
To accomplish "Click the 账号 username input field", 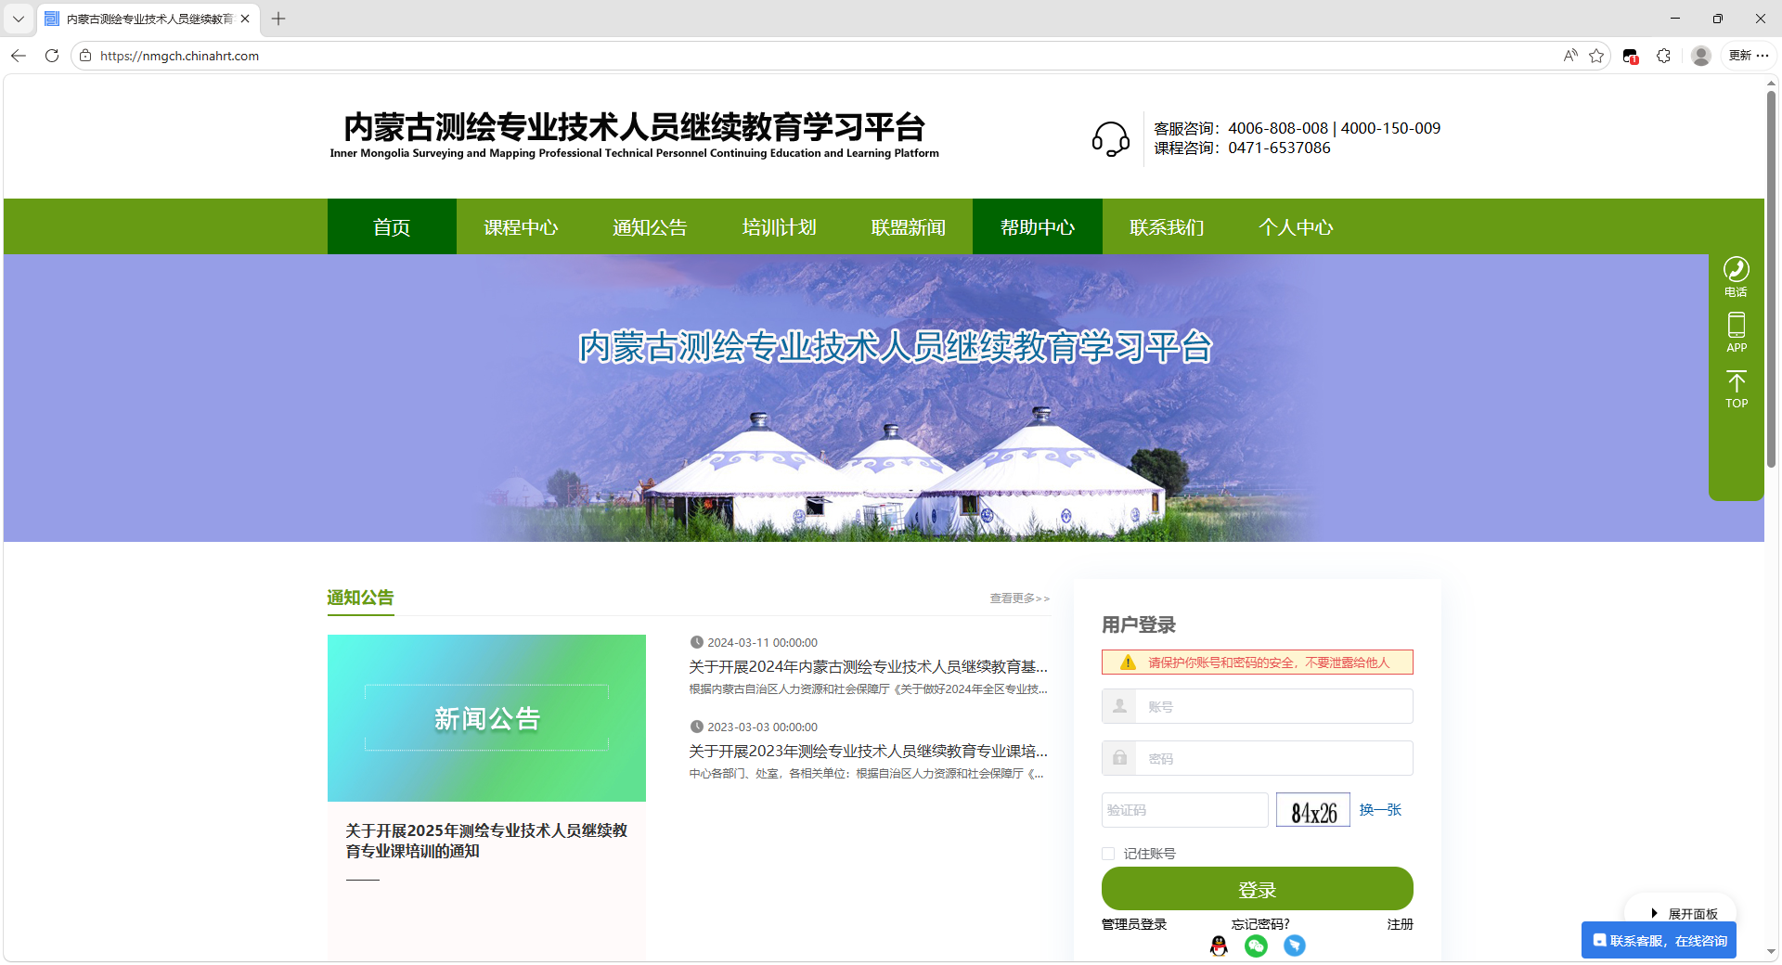I will 1272,707.
